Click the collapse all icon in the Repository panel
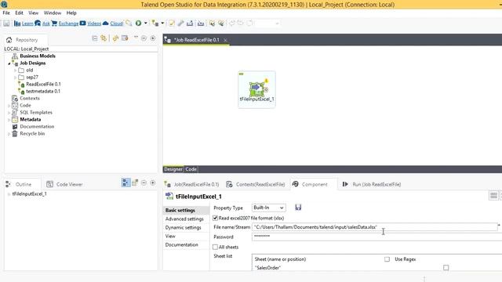 point(95,38)
